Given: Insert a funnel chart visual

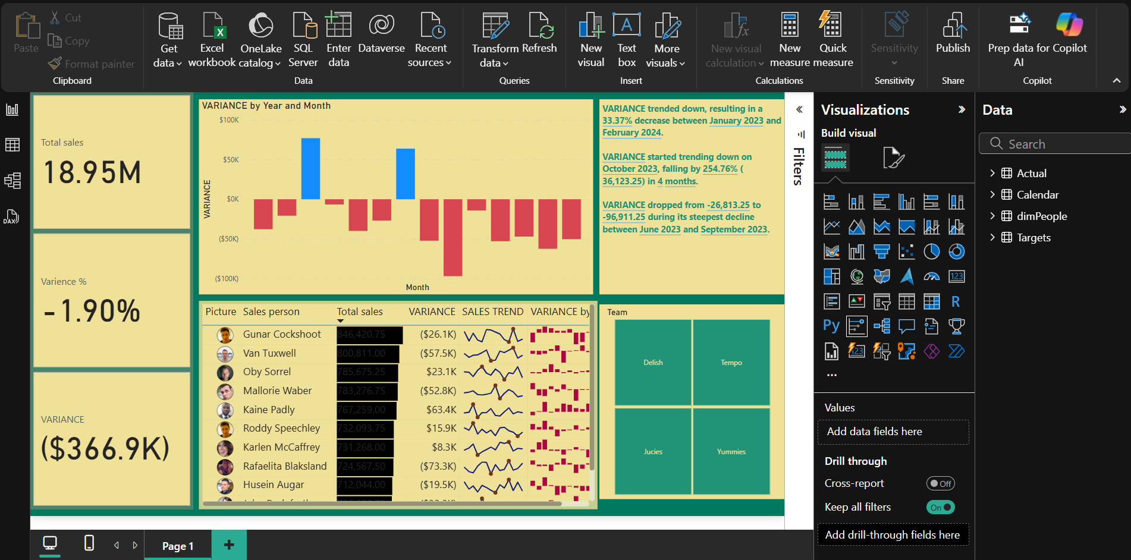Looking at the screenshot, I should pyautogui.click(x=881, y=251).
